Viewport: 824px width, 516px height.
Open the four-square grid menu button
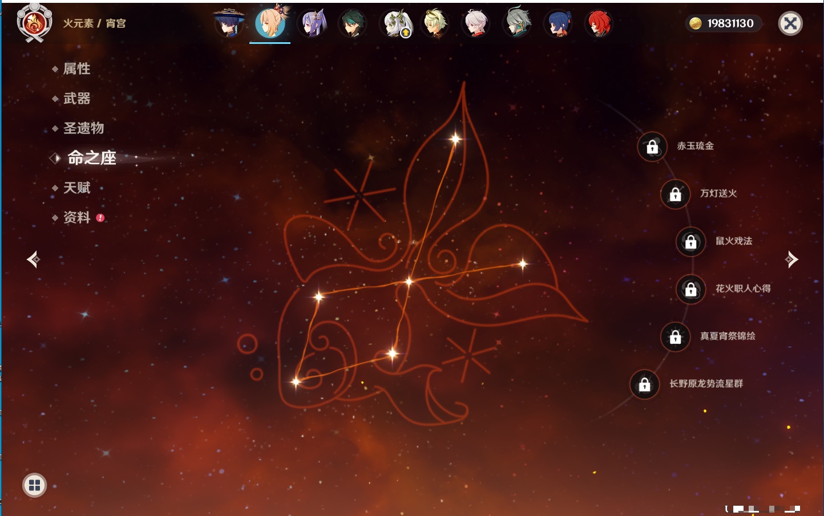click(x=34, y=485)
